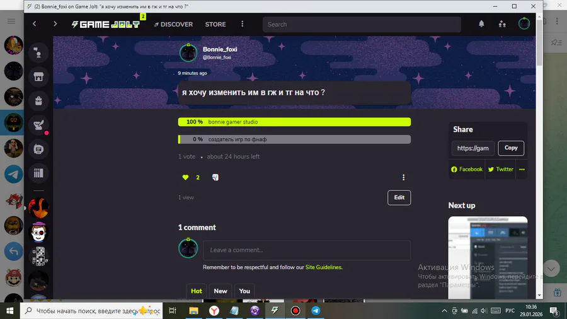Go back with the left arrow
Viewport: 567px width, 319px height.
(x=35, y=24)
